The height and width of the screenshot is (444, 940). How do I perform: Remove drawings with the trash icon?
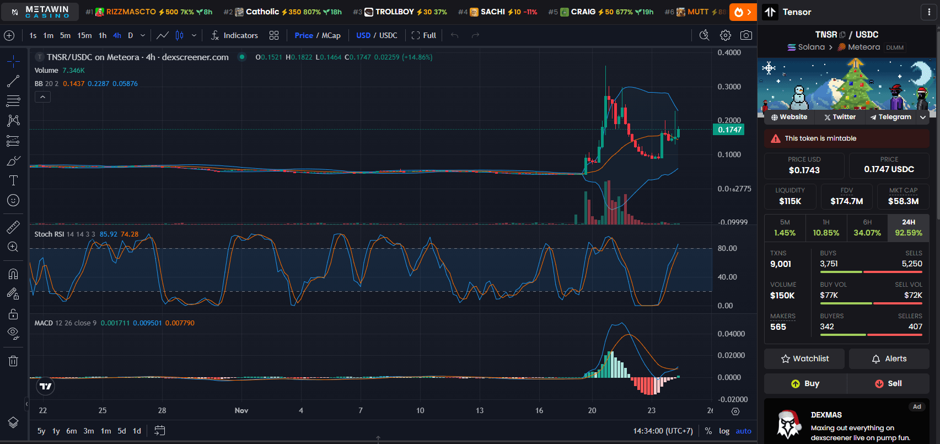(13, 361)
